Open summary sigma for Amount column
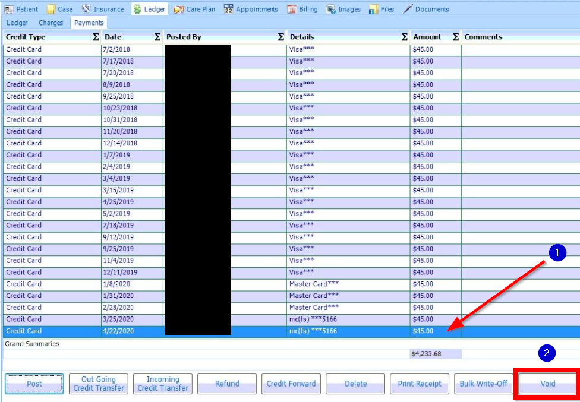The image size is (580, 402). point(456,37)
